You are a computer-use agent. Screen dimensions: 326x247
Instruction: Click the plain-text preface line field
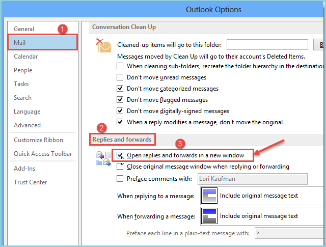coord(289,233)
